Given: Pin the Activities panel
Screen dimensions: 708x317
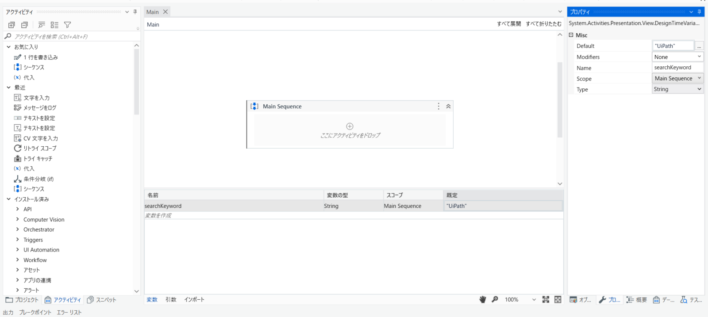Looking at the screenshot, I should click(135, 12).
